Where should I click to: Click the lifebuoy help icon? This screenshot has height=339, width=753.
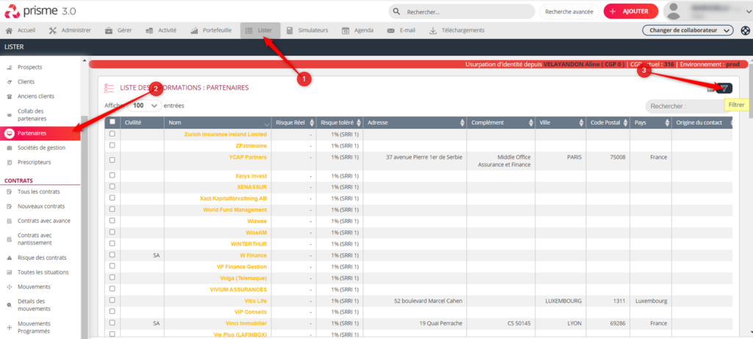(x=745, y=30)
